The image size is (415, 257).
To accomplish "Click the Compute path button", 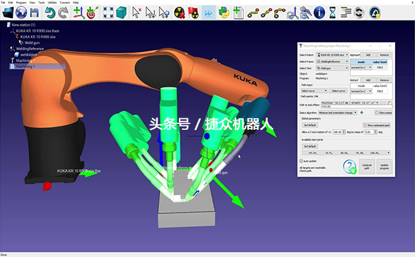I will (367, 167).
